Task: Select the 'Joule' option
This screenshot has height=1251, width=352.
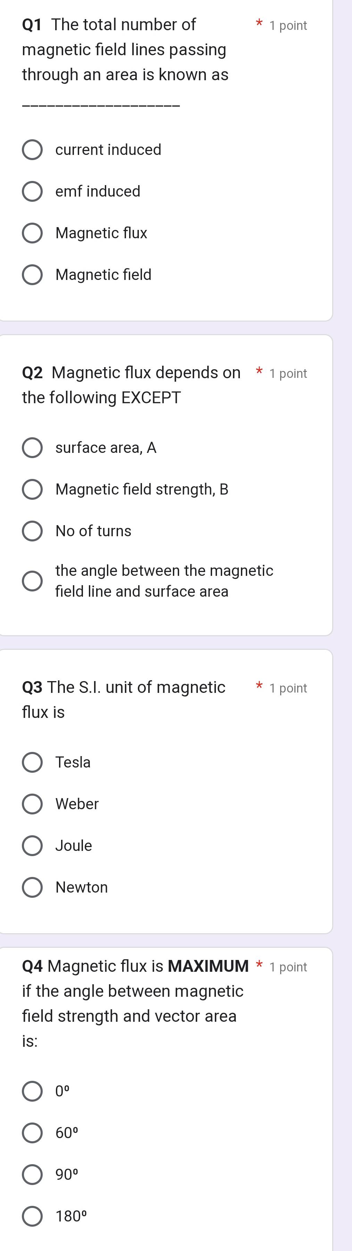Action: point(32,846)
